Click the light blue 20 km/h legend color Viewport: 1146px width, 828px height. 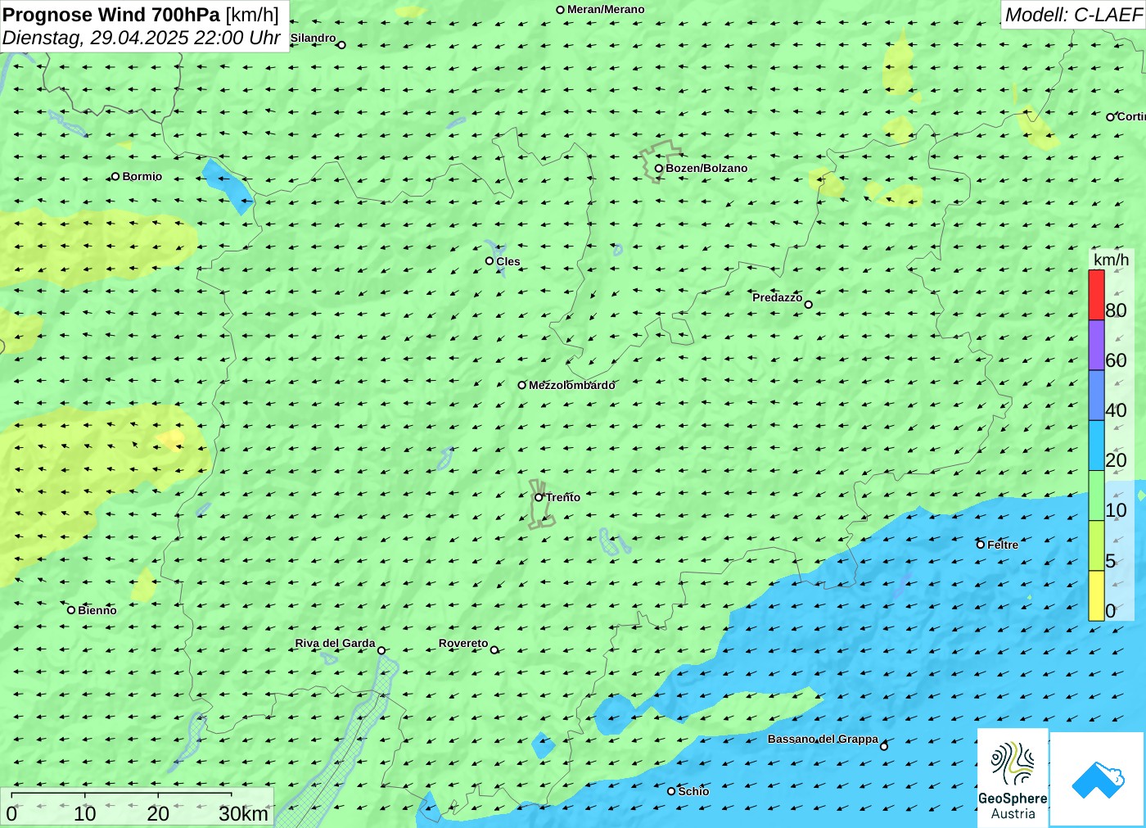click(1096, 445)
